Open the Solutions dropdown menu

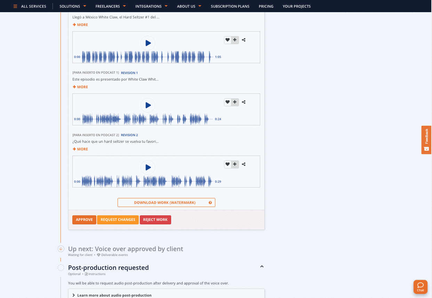click(73, 6)
